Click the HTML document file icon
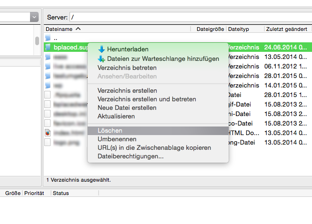Screen dimensions: 312x224 (x=48, y=133)
